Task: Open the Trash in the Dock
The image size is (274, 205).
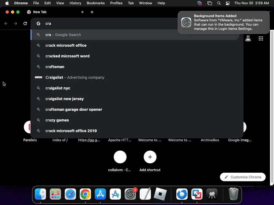Action: (x=233, y=194)
